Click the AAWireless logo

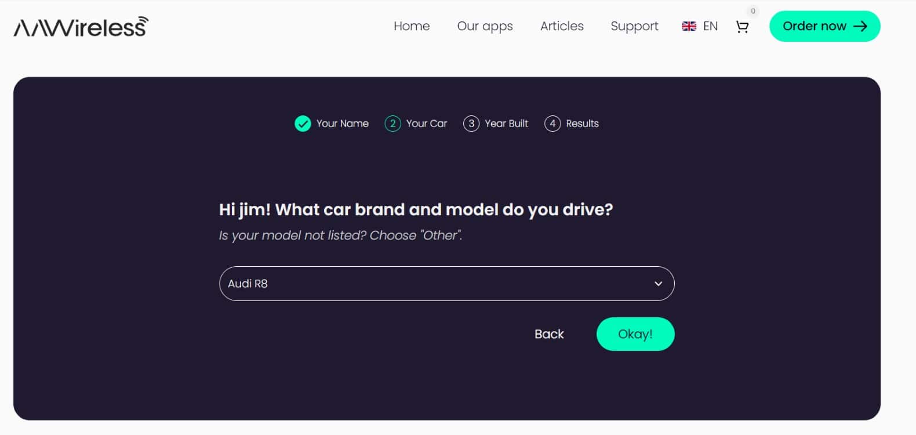coord(80,26)
